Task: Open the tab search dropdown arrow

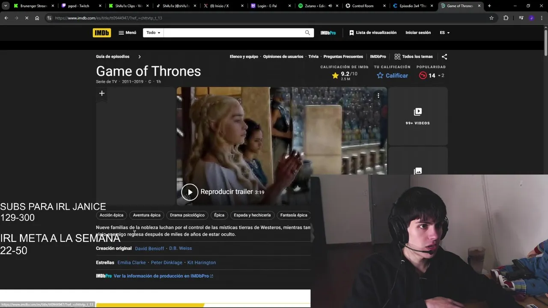Action: [x=6, y=6]
